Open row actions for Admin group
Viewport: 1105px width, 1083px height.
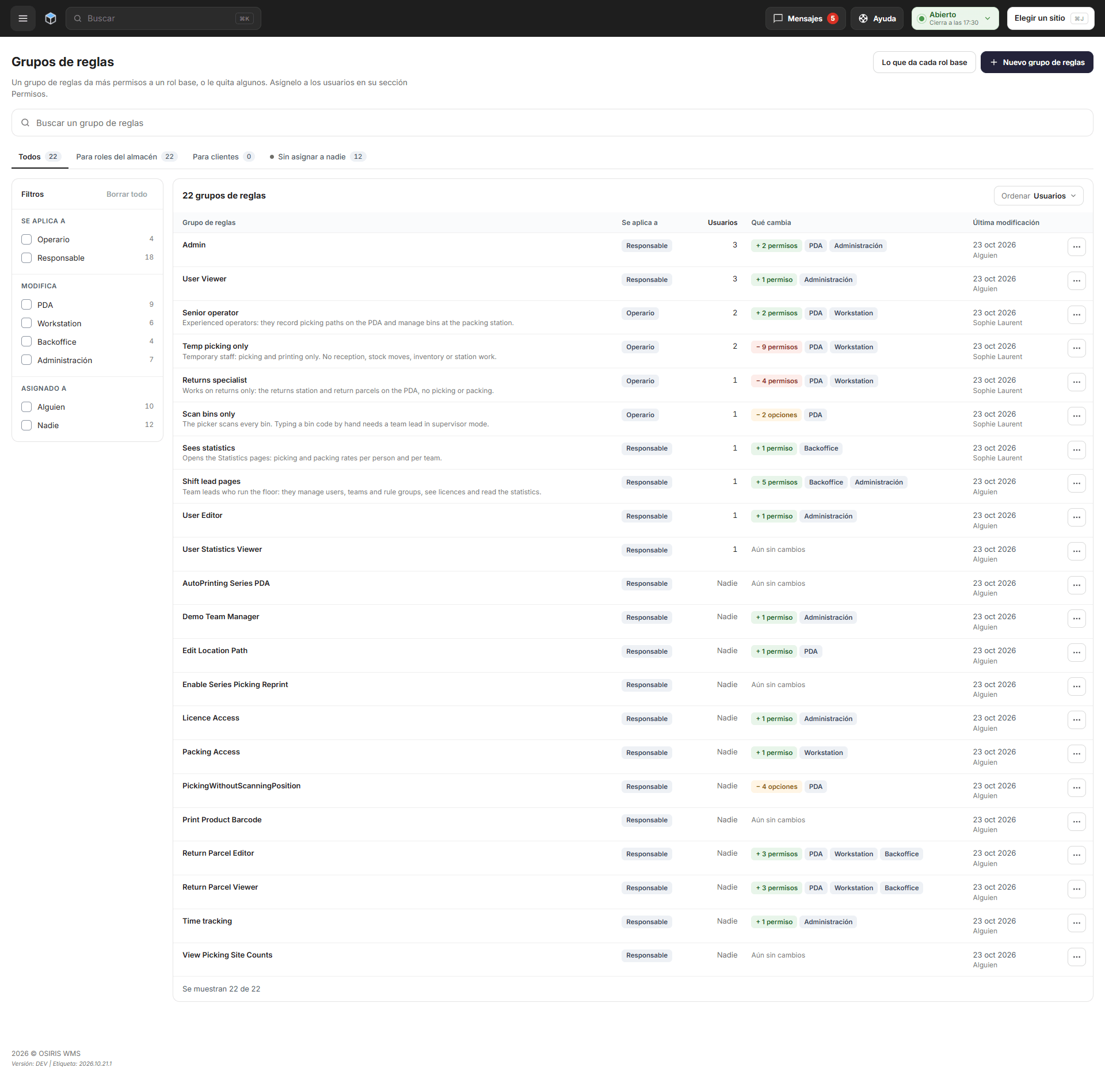1076,247
